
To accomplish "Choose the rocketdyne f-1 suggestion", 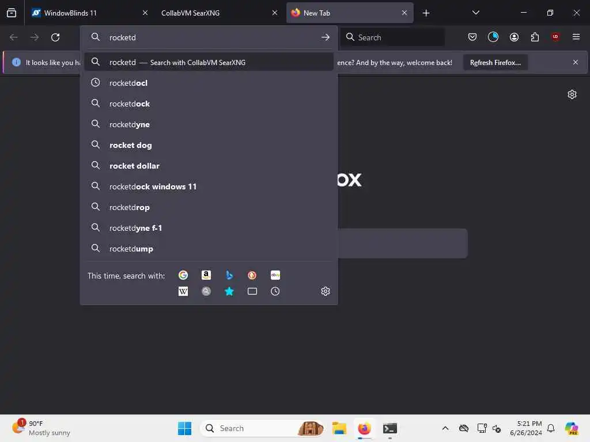I will click(209, 228).
